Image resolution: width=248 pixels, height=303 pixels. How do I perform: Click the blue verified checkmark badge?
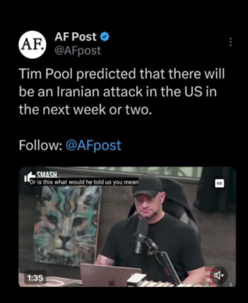click(x=105, y=37)
